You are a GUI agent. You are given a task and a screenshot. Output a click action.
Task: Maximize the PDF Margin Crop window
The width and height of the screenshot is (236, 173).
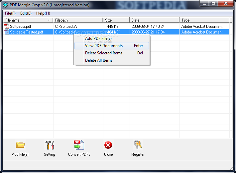pos(213,4)
